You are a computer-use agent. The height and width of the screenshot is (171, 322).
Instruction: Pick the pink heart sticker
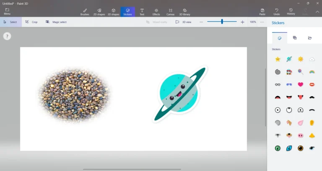301,84
